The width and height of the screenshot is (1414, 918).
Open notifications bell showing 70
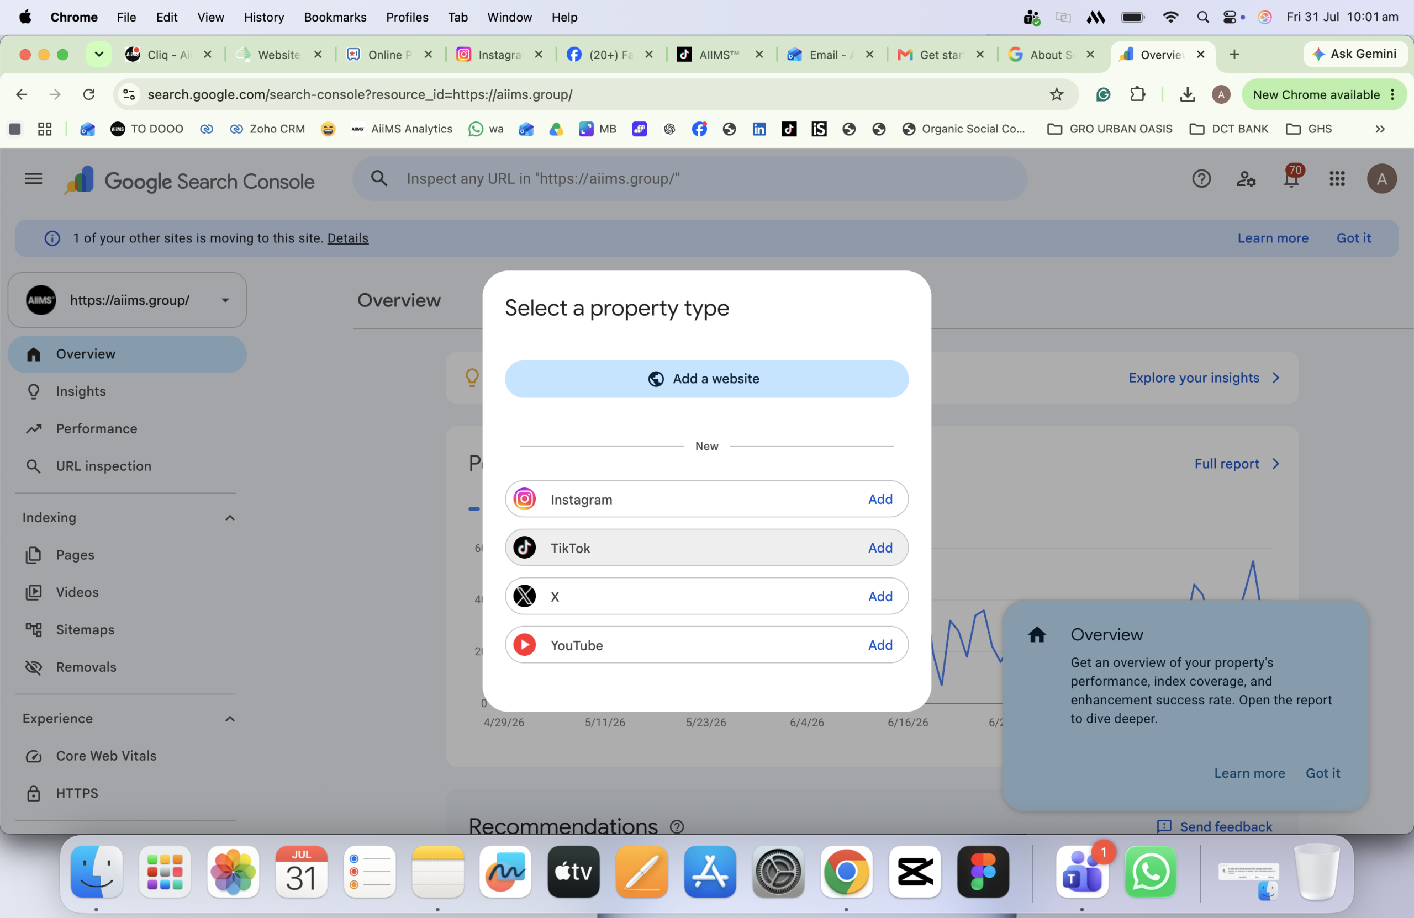coord(1291,179)
